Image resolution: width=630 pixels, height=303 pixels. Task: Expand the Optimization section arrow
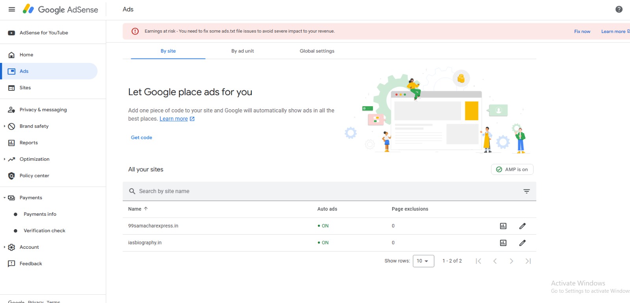4,160
